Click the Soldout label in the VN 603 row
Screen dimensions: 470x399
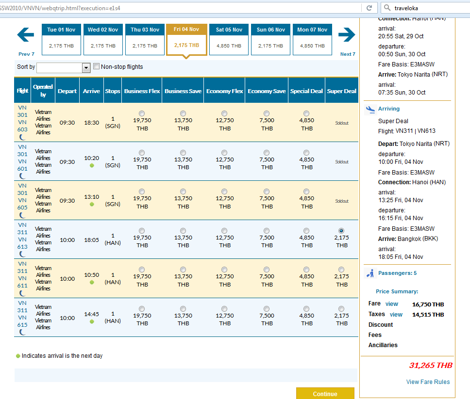(x=342, y=123)
